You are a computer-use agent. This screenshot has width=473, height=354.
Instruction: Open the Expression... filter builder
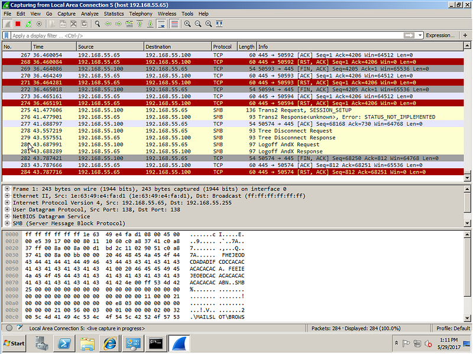pos(440,35)
